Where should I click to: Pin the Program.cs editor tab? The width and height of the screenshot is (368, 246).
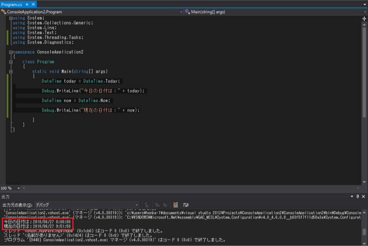[x=27, y=4]
